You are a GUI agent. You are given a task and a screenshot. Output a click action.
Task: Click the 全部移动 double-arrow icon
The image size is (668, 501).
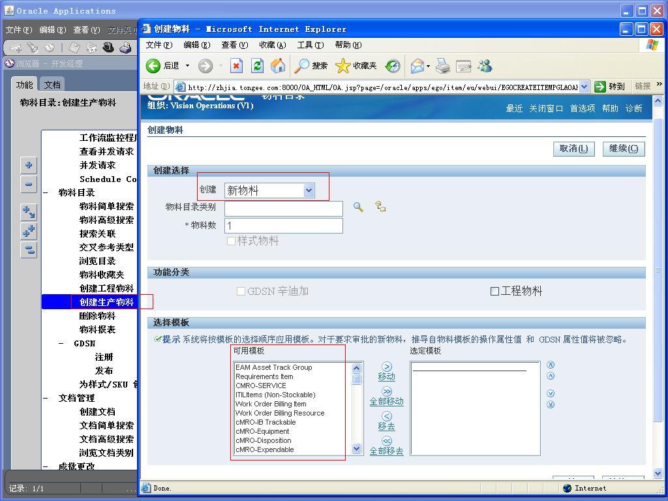pyautogui.click(x=386, y=391)
